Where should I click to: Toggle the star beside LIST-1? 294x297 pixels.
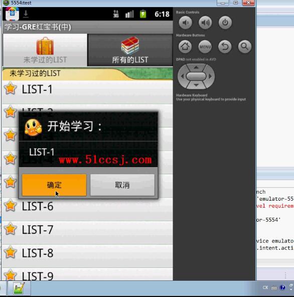coord(11,88)
